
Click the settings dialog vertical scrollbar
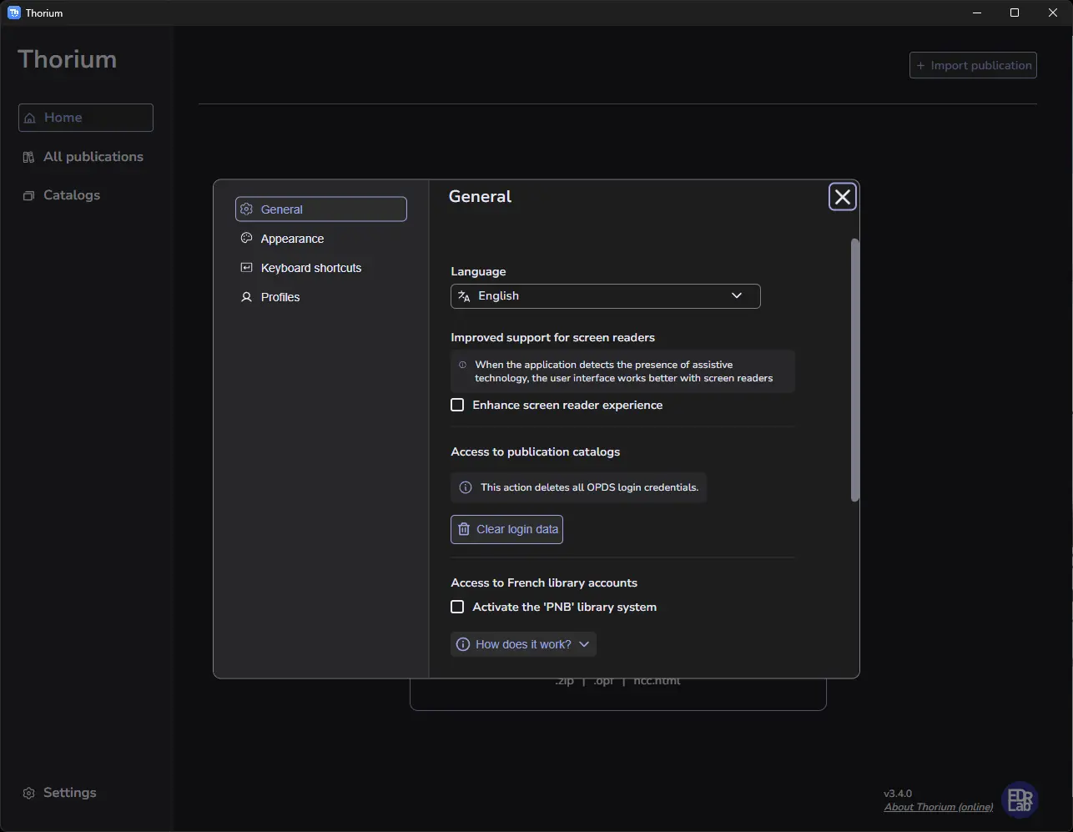(x=854, y=370)
